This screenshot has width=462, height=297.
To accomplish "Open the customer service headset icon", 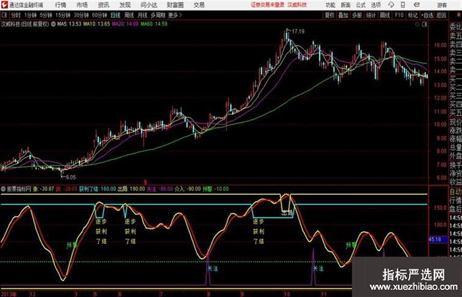I will pyautogui.click(x=391, y=5).
